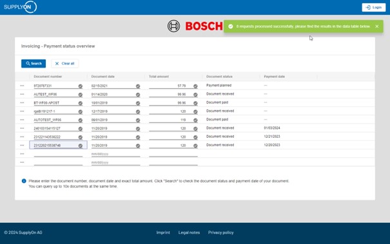Click the check icon beside date 01/14/2020
The image size is (390, 244).
[138, 95]
